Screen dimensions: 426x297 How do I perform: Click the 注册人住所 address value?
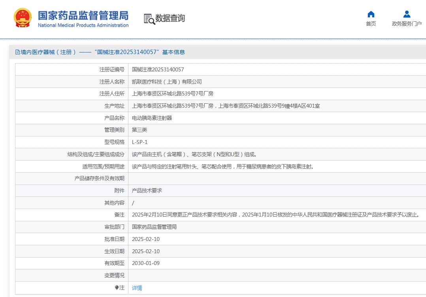tap(173, 93)
